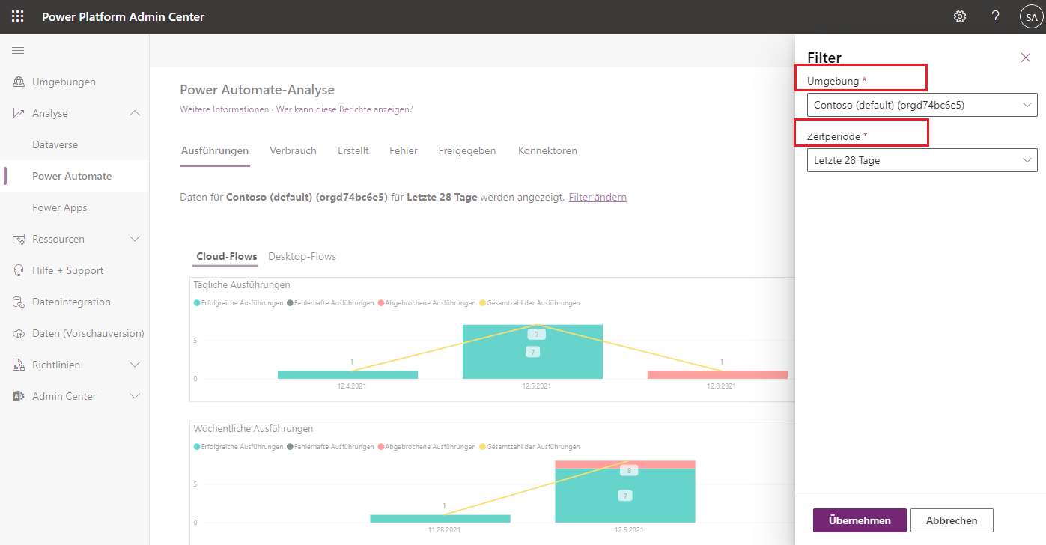Click the Richtlinien icon in sidebar

tap(19, 365)
